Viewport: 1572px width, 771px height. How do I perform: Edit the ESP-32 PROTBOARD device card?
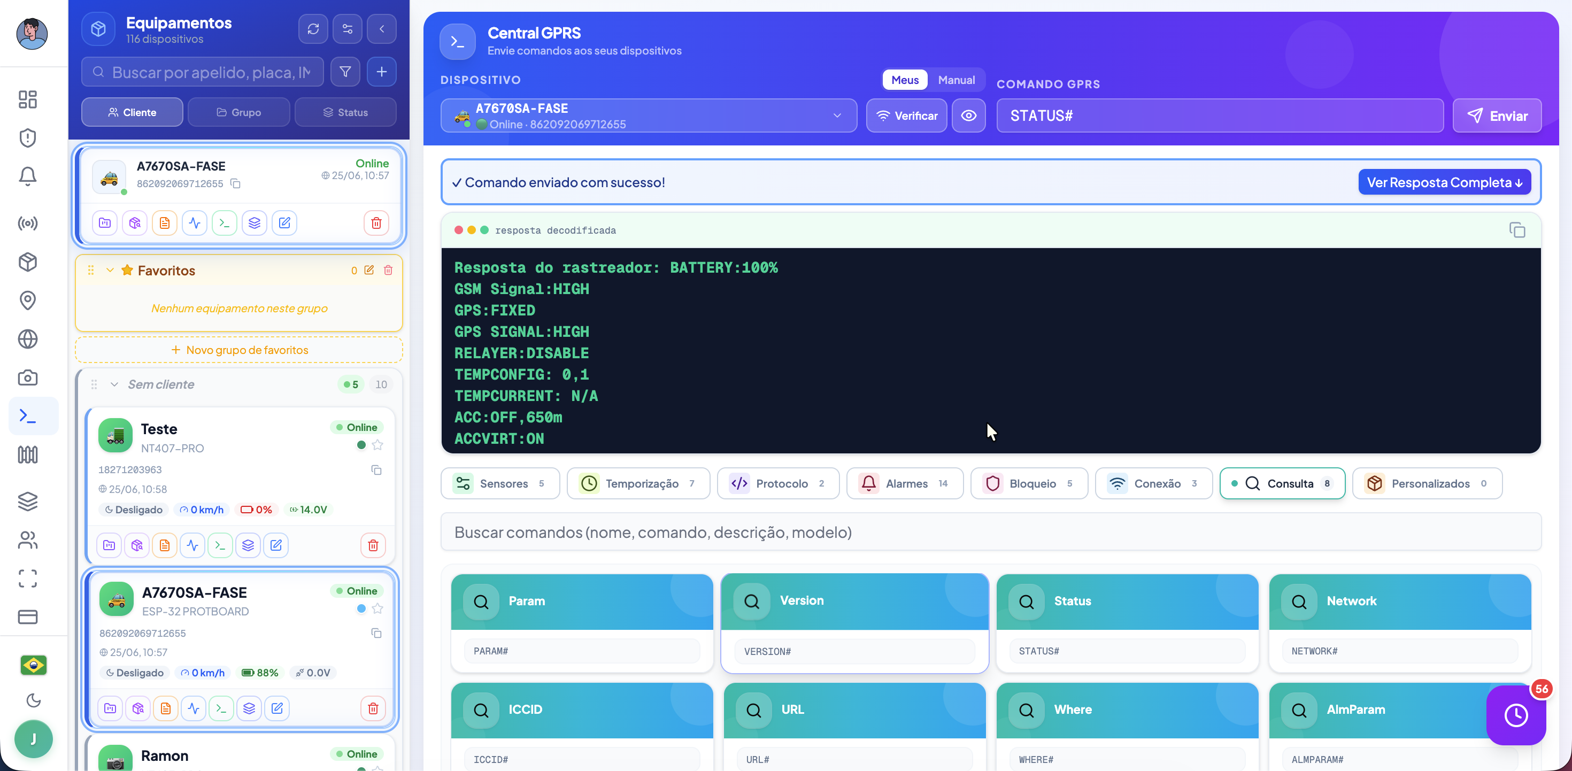(277, 708)
